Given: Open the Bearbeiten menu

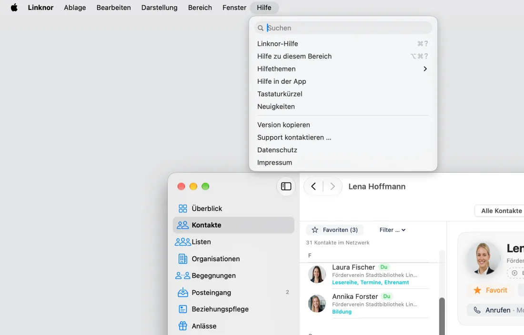Looking at the screenshot, I should [114, 7].
